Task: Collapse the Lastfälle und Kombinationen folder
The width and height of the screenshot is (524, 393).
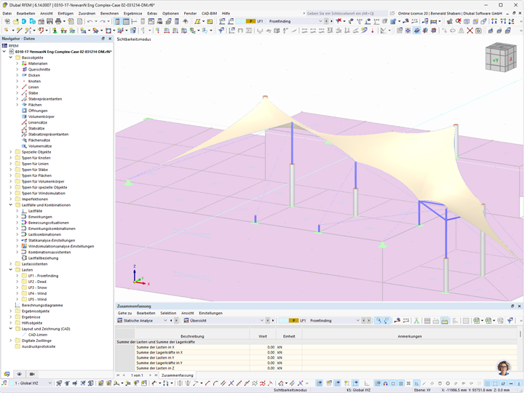Action: pyautogui.click(x=11, y=205)
